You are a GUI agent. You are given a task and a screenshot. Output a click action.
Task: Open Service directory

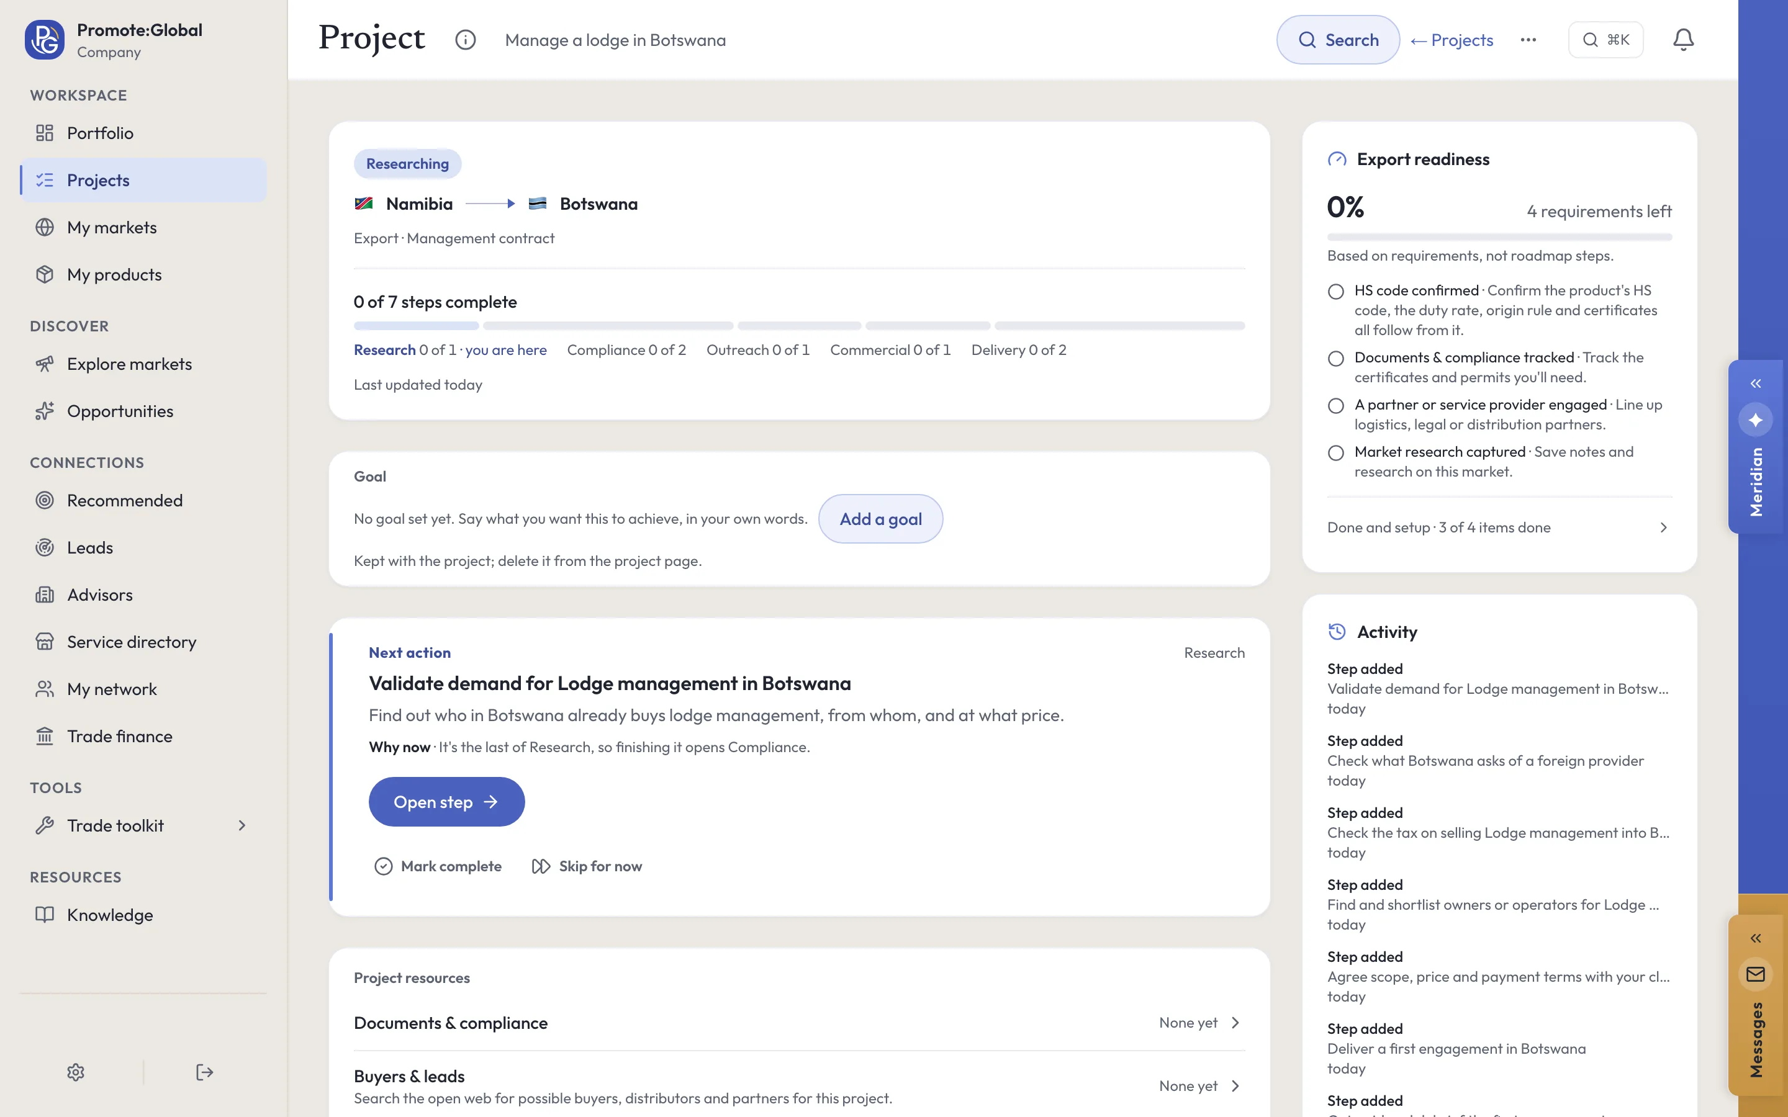[143, 642]
